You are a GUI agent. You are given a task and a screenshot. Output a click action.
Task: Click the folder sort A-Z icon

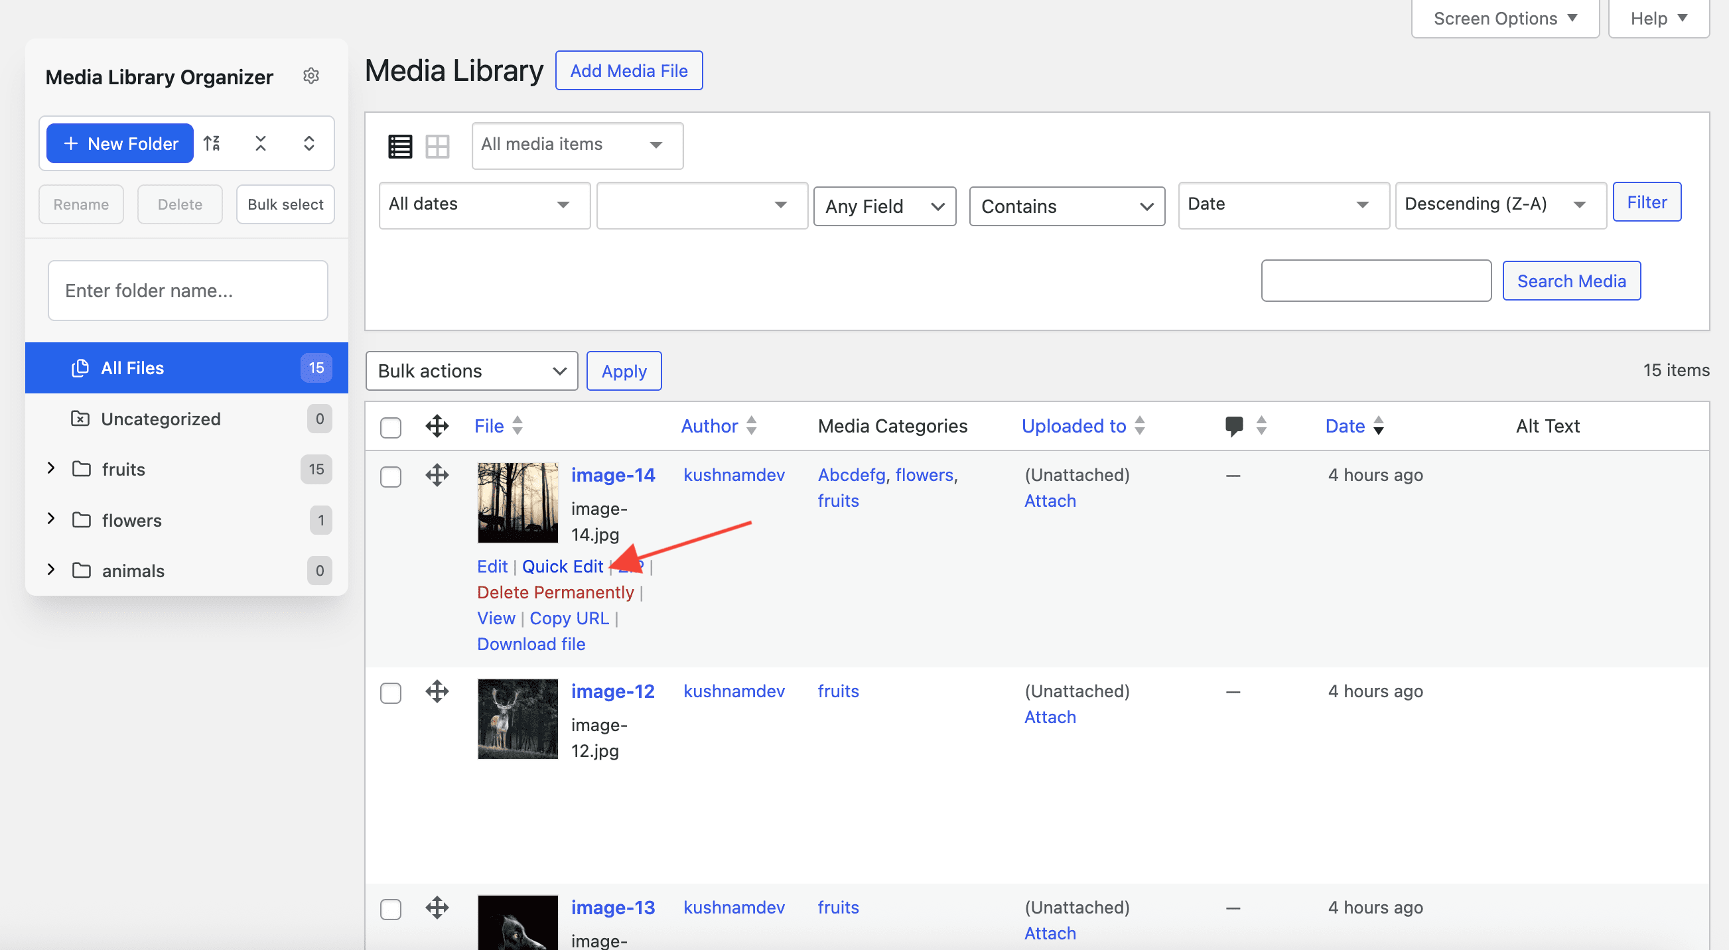(x=212, y=143)
